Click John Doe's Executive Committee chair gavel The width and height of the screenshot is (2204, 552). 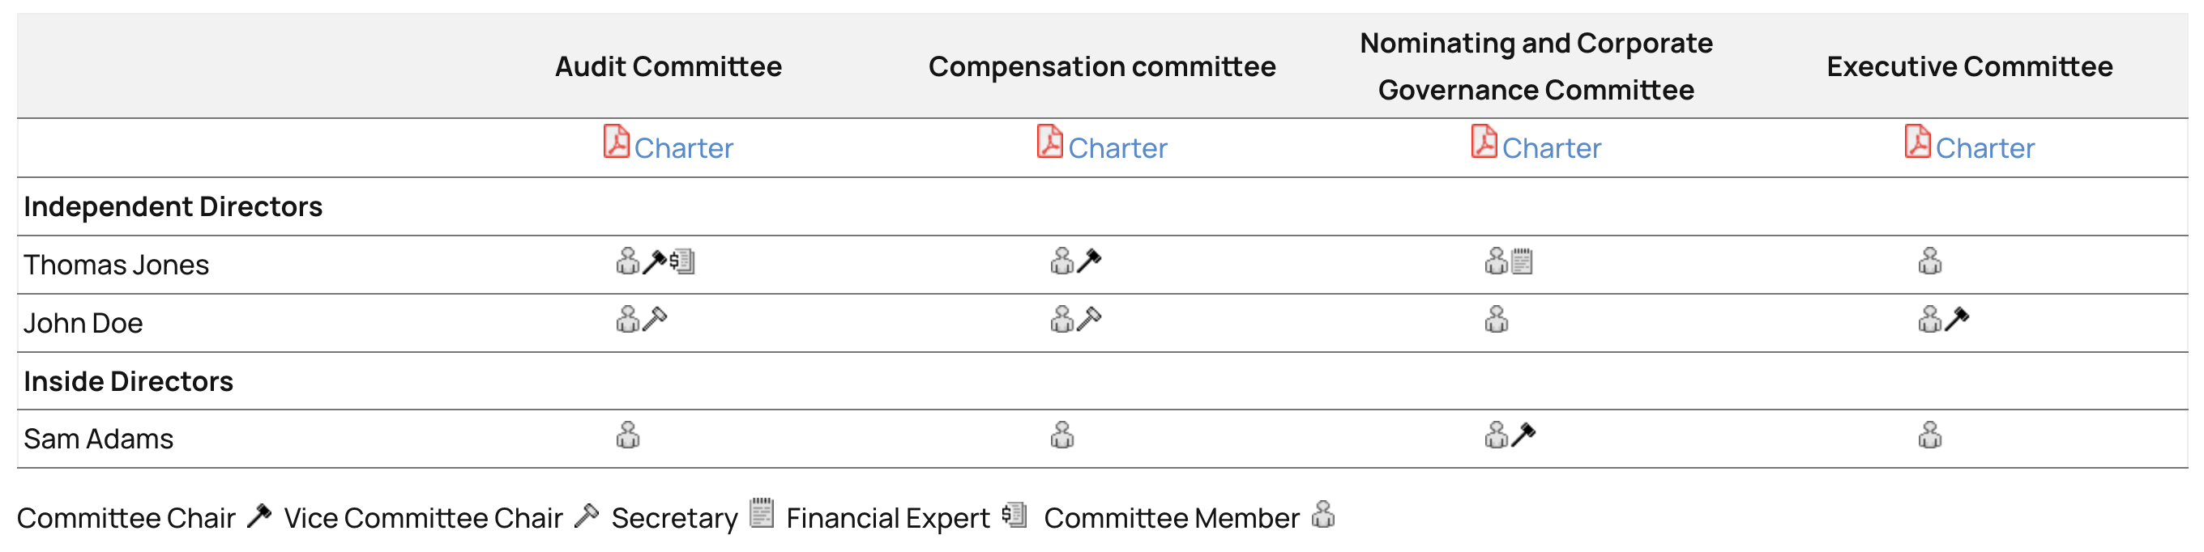pos(1957,320)
